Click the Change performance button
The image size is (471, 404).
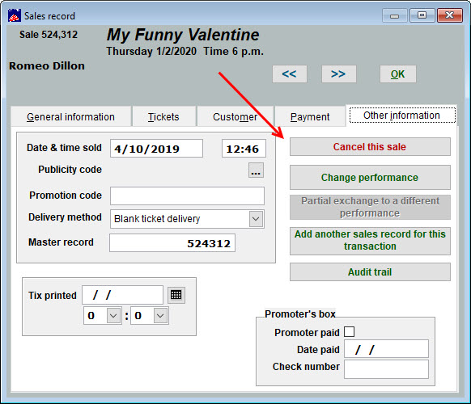coord(370,177)
